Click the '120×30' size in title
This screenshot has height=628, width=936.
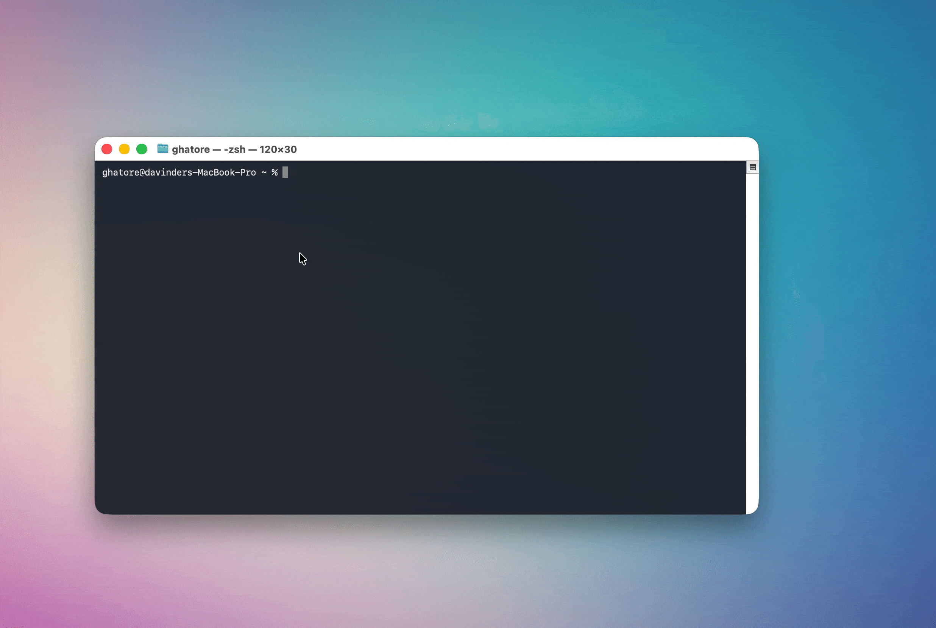[x=278, y=149]
